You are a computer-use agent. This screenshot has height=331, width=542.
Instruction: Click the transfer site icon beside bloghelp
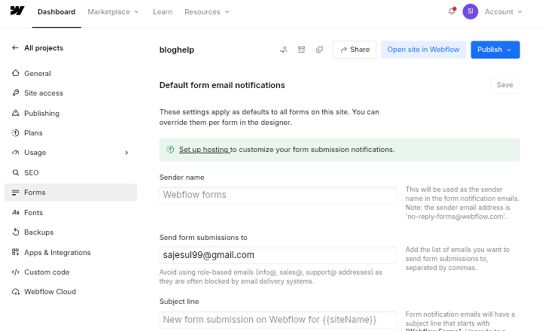(284, 50)
